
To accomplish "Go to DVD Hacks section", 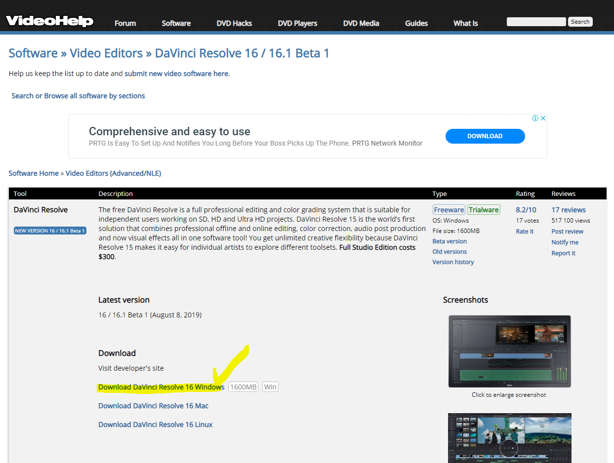I will 234,23.
